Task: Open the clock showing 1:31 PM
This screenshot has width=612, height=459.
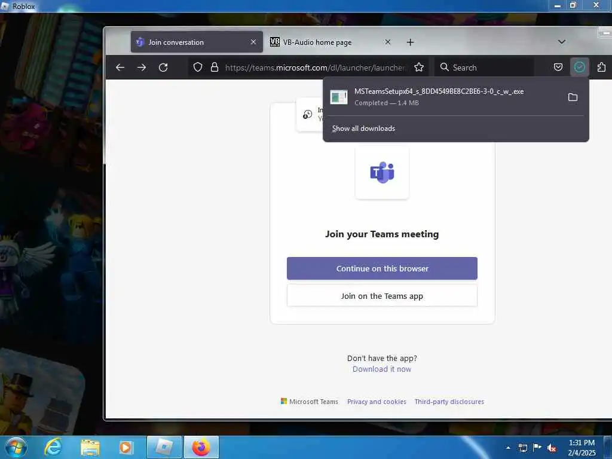Action: click(x=582, y=448)
